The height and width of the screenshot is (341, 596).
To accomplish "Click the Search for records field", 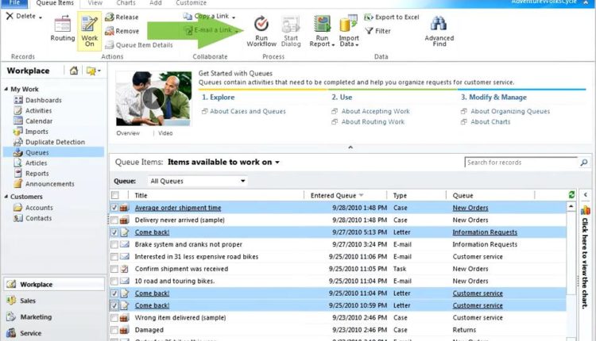I will pyautogui.click(x=517, y=163).
